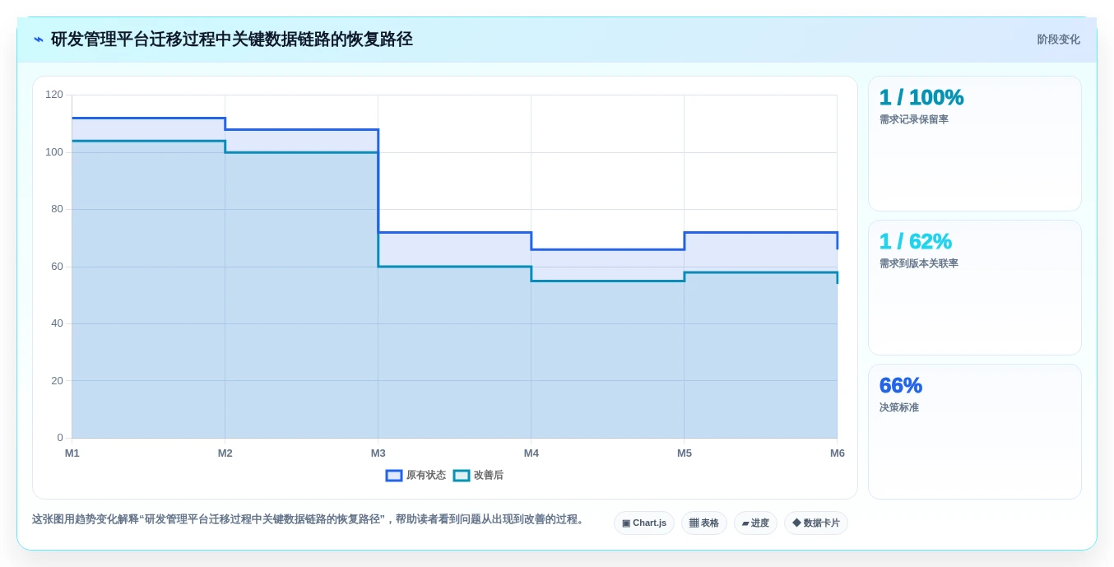This screenshot has height=567, width=1114.
Task: Select the 数据卡片 tag chip
Action: [x=816, y=523]
